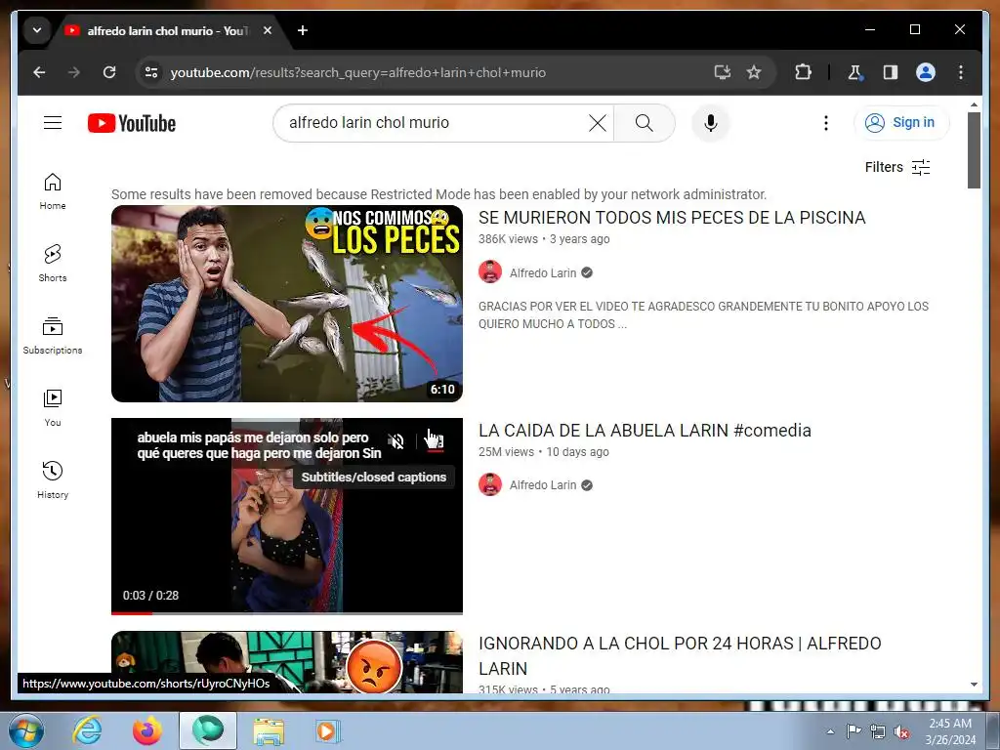Open Shorts from sidebar
This screenshot has width=1000, height=750.
[x=53, y=264]
